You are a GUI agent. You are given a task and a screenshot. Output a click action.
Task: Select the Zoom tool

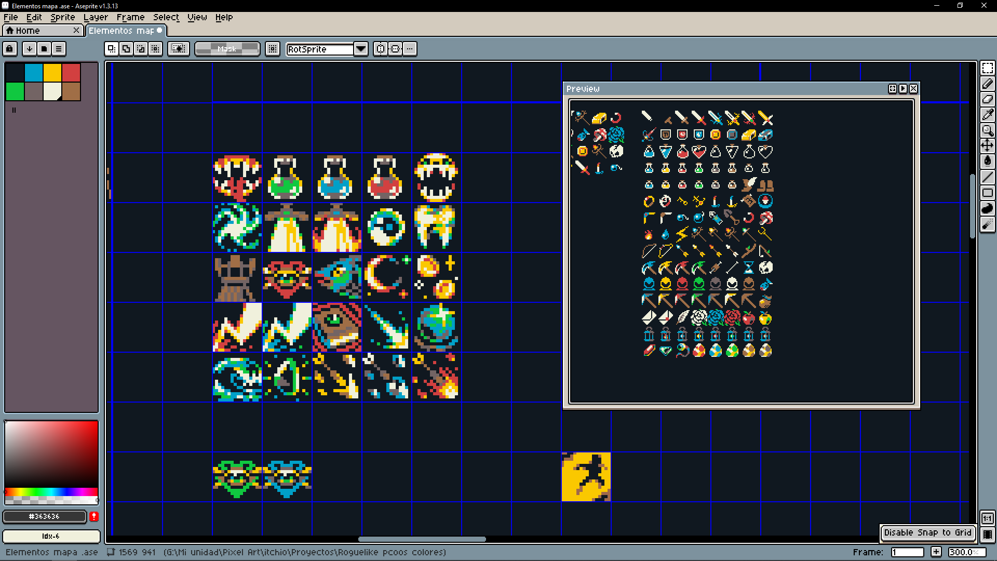click(x=987, y=130)
